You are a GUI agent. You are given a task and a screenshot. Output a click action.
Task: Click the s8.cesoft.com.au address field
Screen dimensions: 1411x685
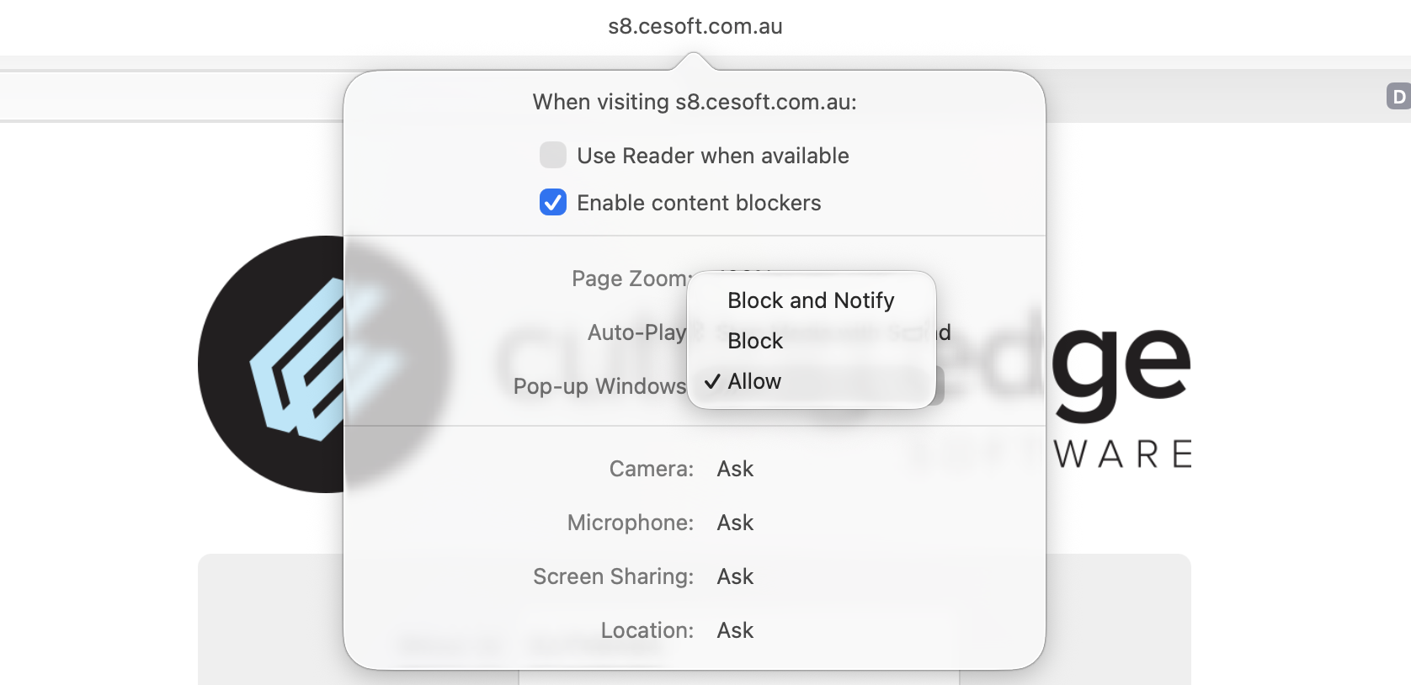tap(695, 27)
